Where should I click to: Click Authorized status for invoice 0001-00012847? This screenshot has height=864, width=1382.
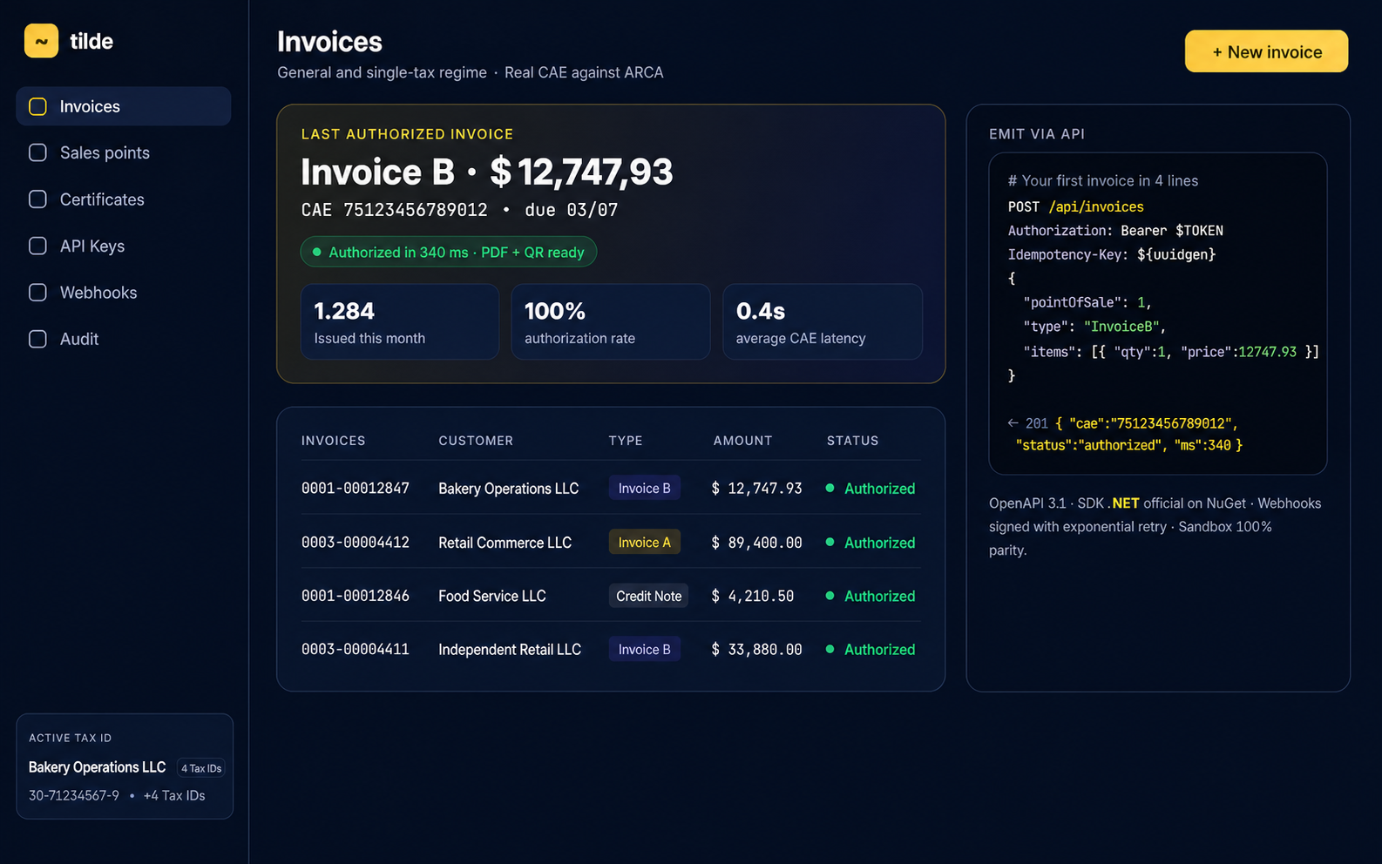coord(871,489)
